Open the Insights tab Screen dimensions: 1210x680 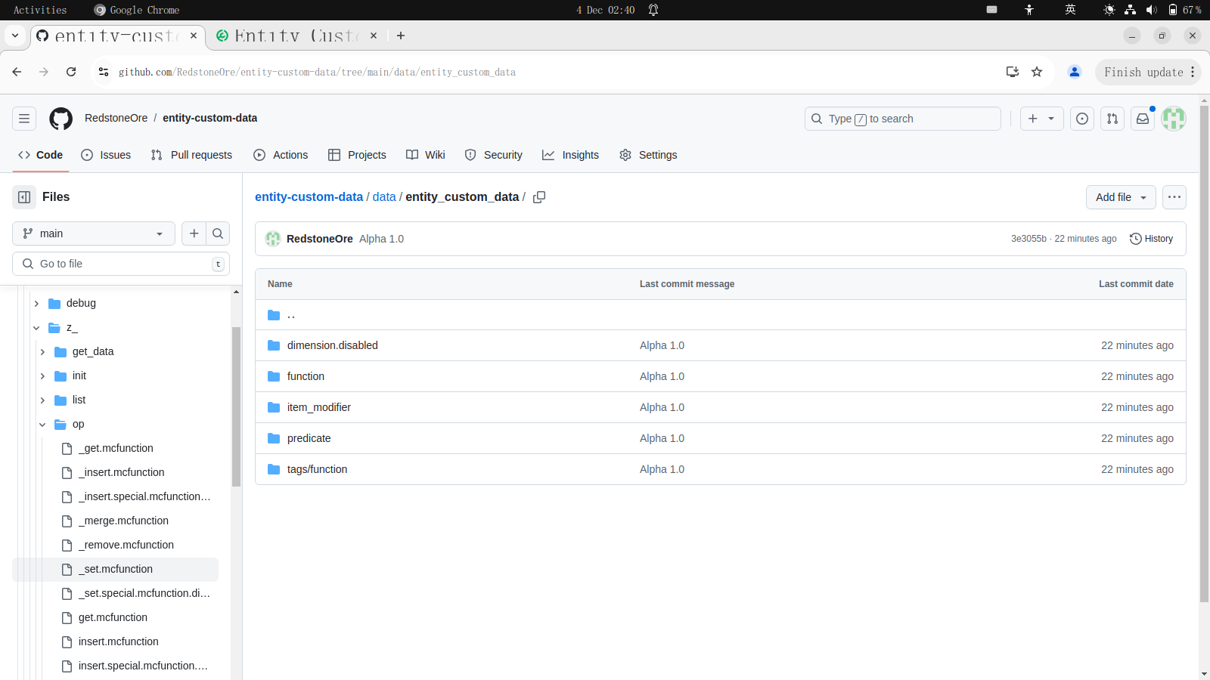click(570, 155)
